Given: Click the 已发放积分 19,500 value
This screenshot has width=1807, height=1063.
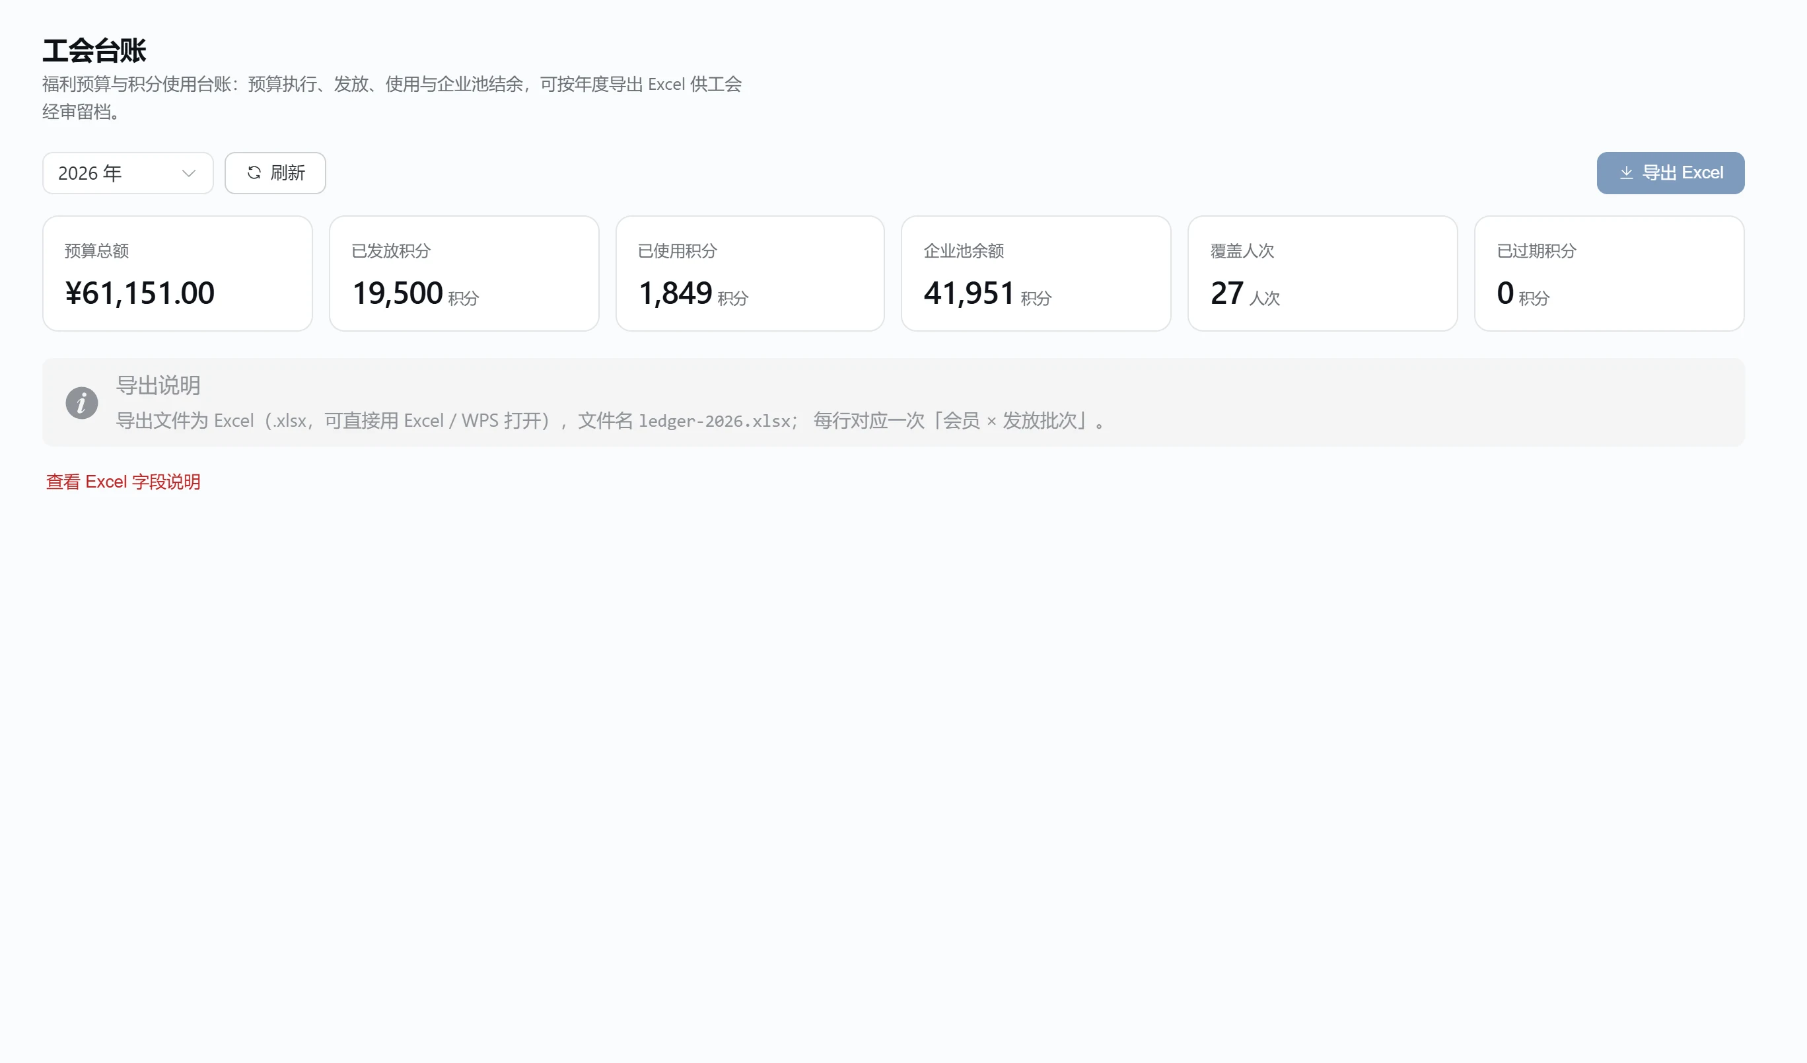Looking at the screenshot, I should [397, 293].
